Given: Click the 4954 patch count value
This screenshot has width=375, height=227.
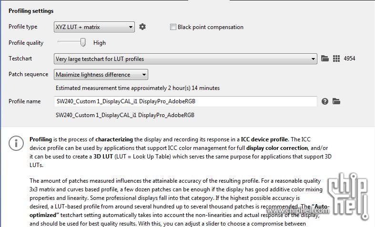Looking at the screenshot, I should (x=350, y=59).
